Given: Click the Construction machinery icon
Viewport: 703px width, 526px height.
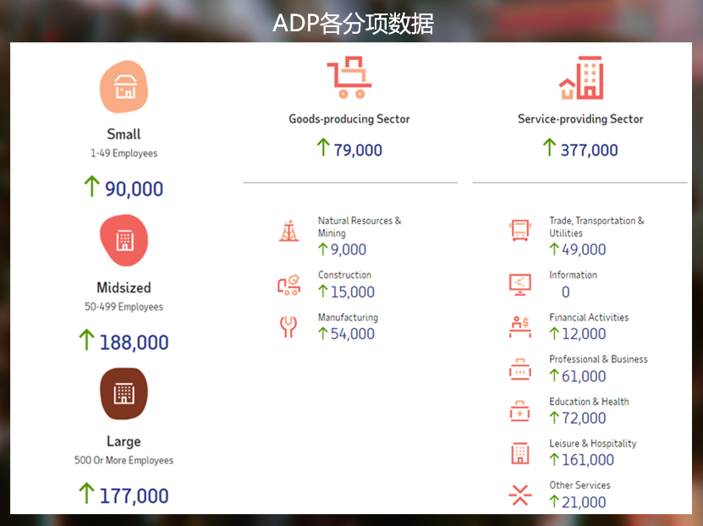Looking at the screenshot, I should [x=289, y=285].
